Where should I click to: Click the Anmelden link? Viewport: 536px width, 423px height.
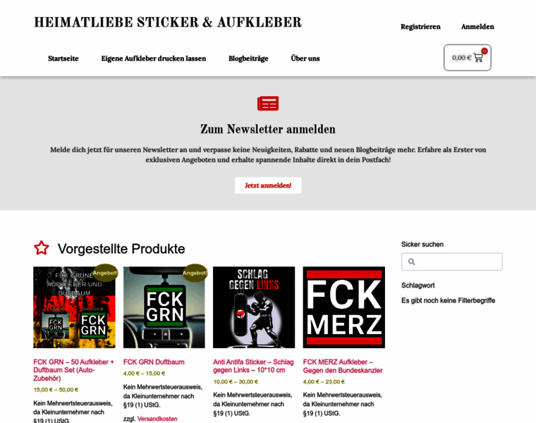click(x=477, y=27)
